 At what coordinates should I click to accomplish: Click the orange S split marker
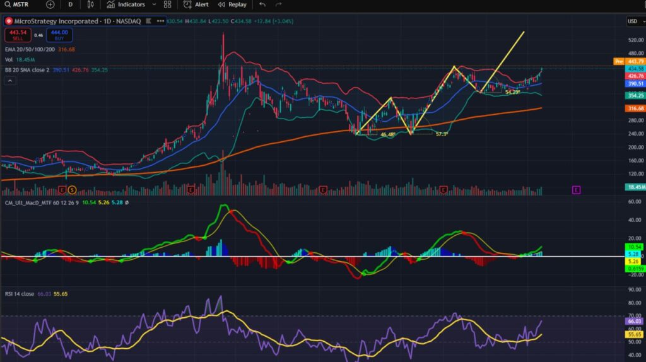tap(72, 190)
